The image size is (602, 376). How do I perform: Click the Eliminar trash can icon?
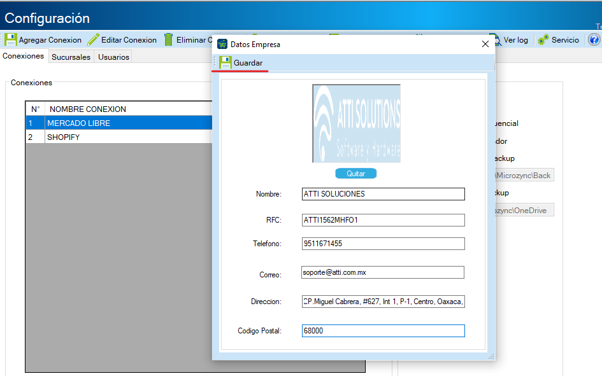tap(168, 39)
